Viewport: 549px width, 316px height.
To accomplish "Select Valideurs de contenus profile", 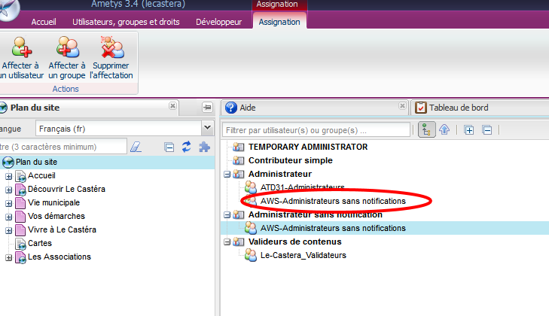I will point(295,242).
